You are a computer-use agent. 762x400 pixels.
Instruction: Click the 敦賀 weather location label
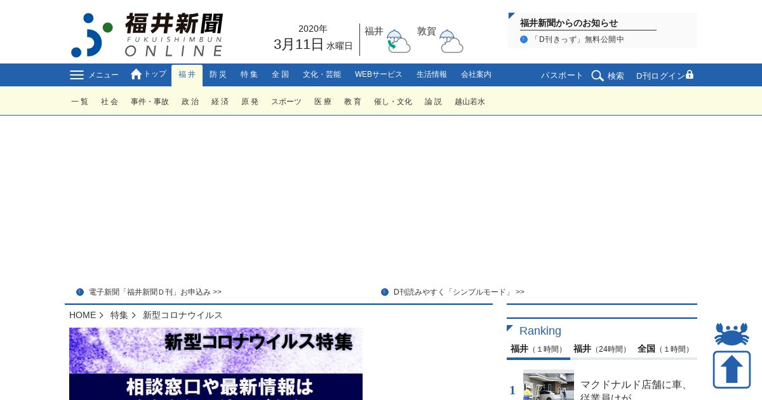[x=427, y=31]
